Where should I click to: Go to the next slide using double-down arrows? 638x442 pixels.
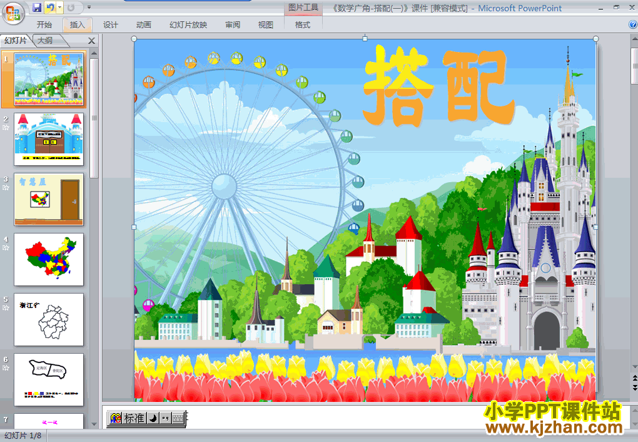634,388
